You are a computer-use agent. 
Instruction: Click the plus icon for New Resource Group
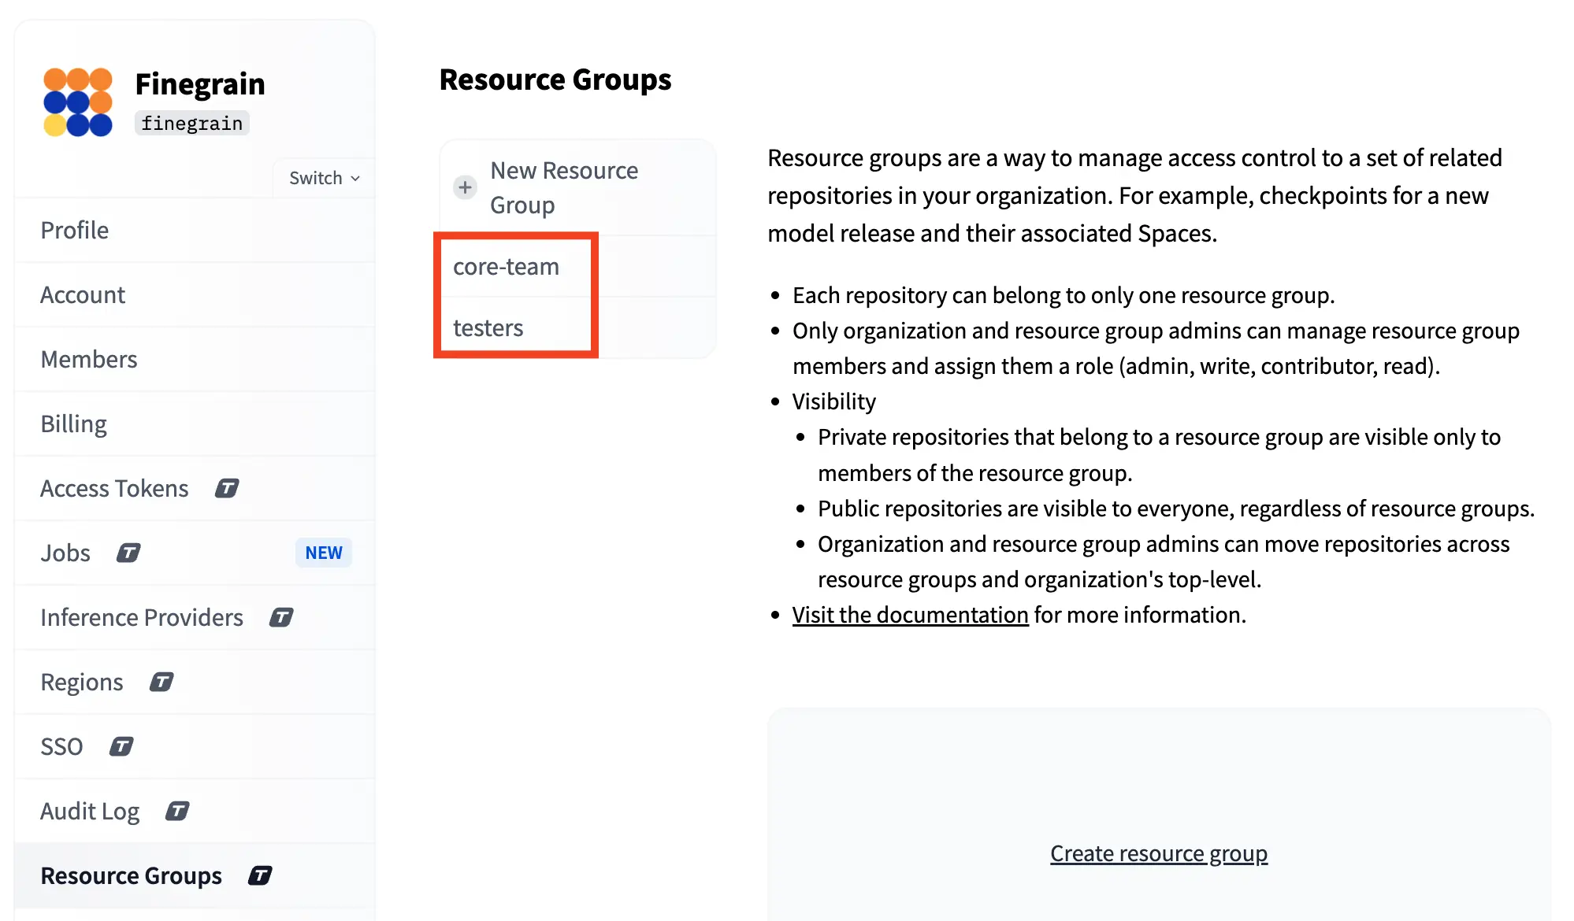tap(465, 187)
